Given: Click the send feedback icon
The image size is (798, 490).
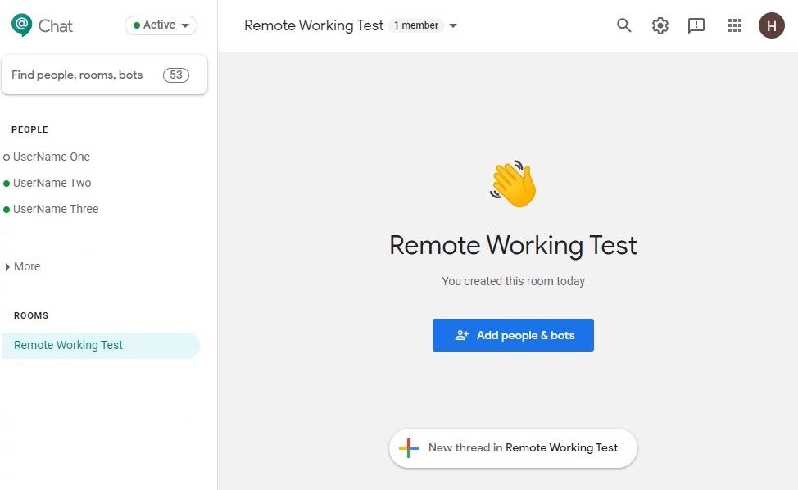Looking at the screenshot, I should (x=696, y=25).
